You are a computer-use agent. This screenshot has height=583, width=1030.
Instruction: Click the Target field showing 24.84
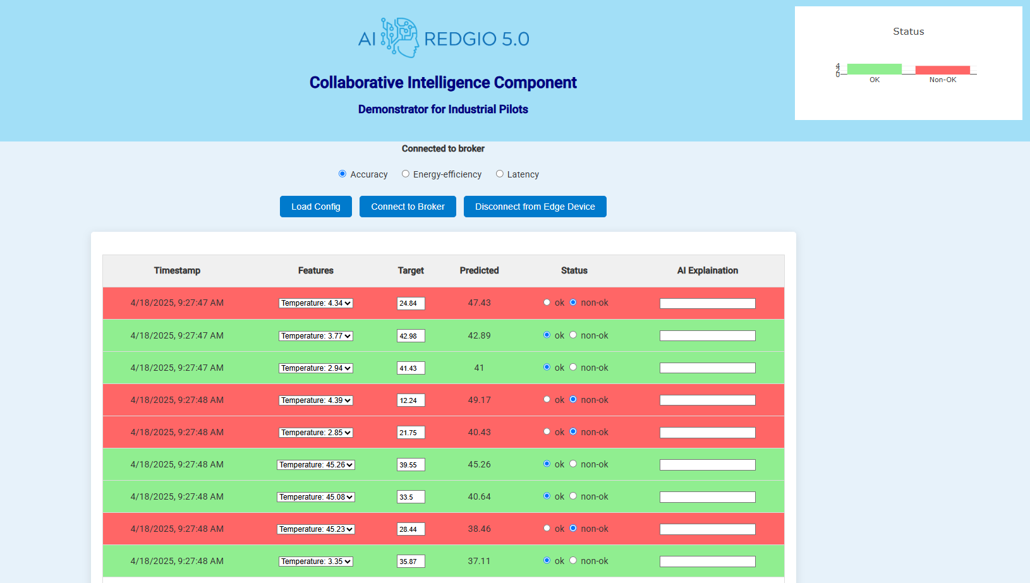[x=411, y=303]
